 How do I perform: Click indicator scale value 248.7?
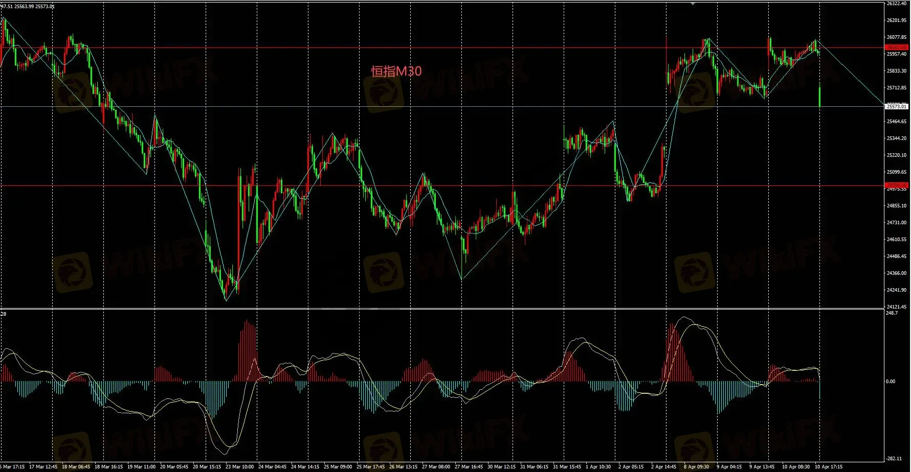click(x=892, y=313)
